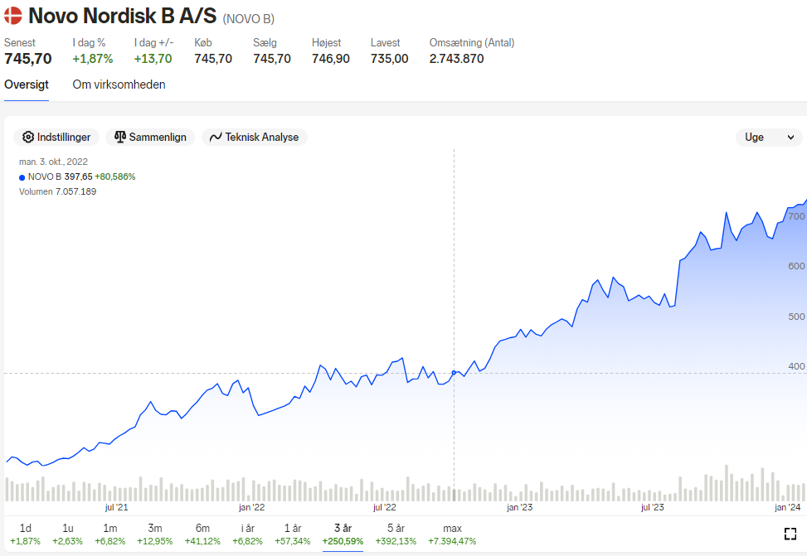Open the Indstillinger settings button

point(56,137)
